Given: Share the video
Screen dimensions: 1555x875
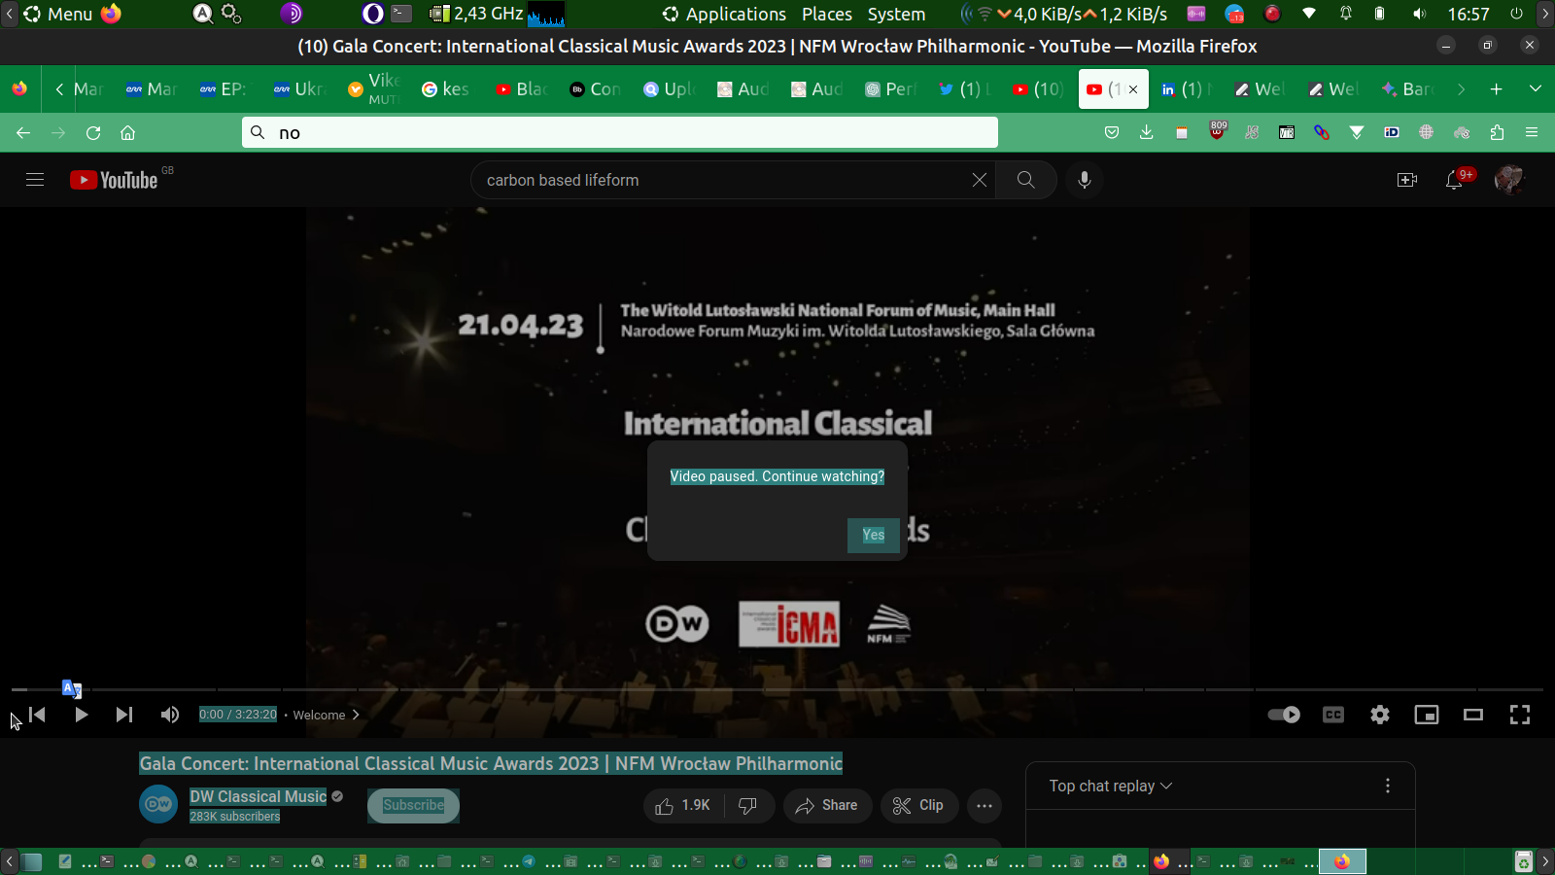Looking at the screenshot, I should (x=827, y=805).
